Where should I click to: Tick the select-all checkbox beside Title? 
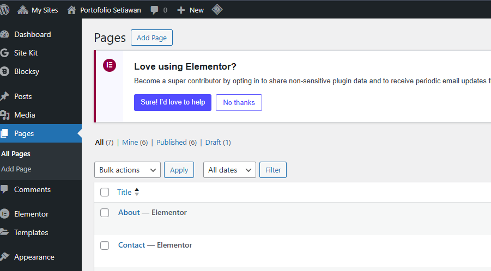tap(105, 192)
